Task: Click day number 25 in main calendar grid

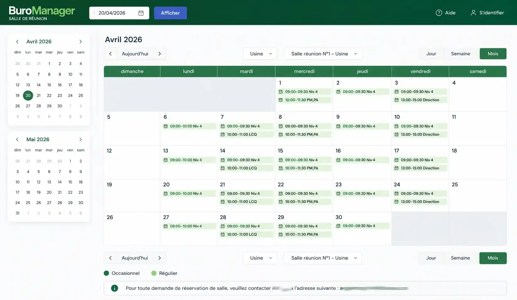Action: pyautogui.click(x=455, y=184)
